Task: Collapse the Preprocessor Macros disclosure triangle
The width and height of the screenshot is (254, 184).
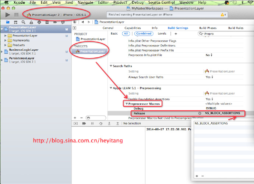Action: pyautogui.click(x=127, y=104)
